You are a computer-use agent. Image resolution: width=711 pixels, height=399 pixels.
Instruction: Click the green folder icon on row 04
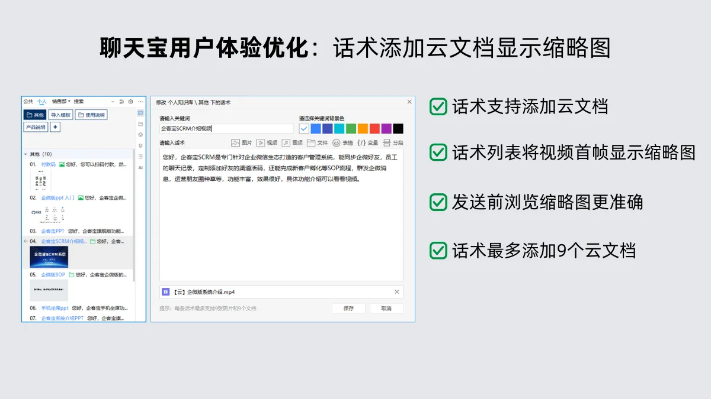pos(92,241)
